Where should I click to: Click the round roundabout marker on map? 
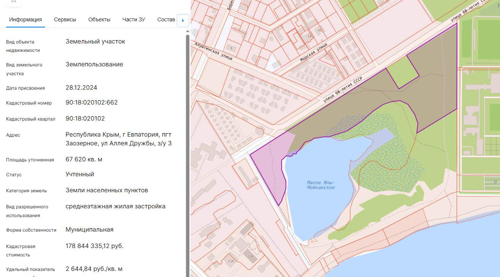tap(259, 131)
